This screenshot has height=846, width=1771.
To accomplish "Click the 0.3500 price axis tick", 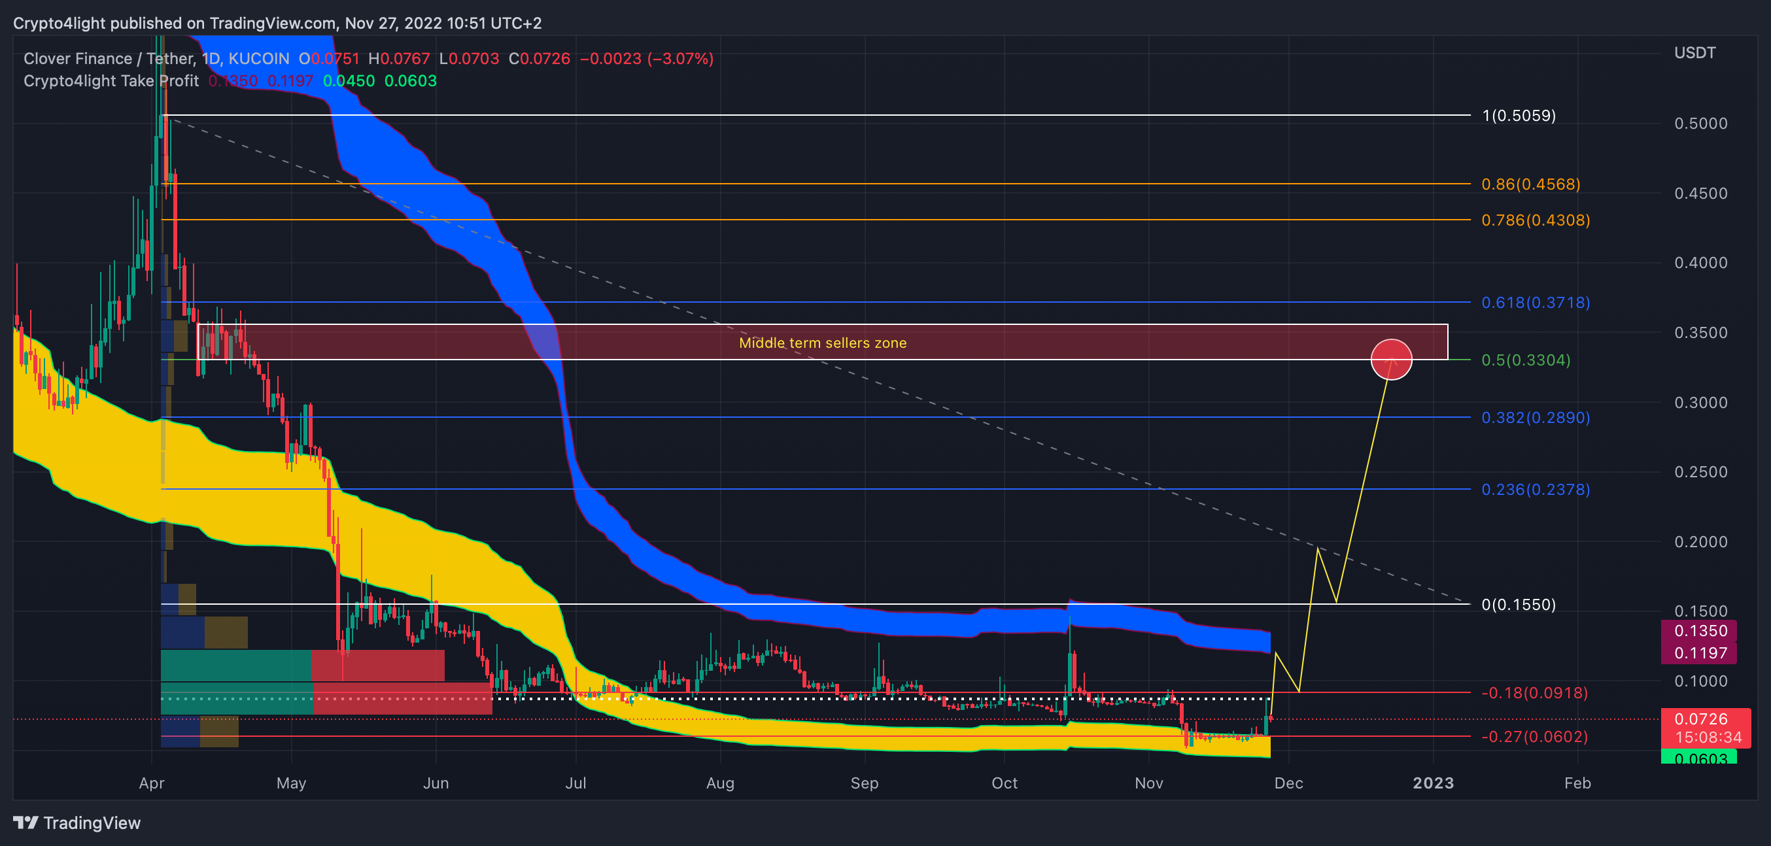I will (x=1700, y=333).
